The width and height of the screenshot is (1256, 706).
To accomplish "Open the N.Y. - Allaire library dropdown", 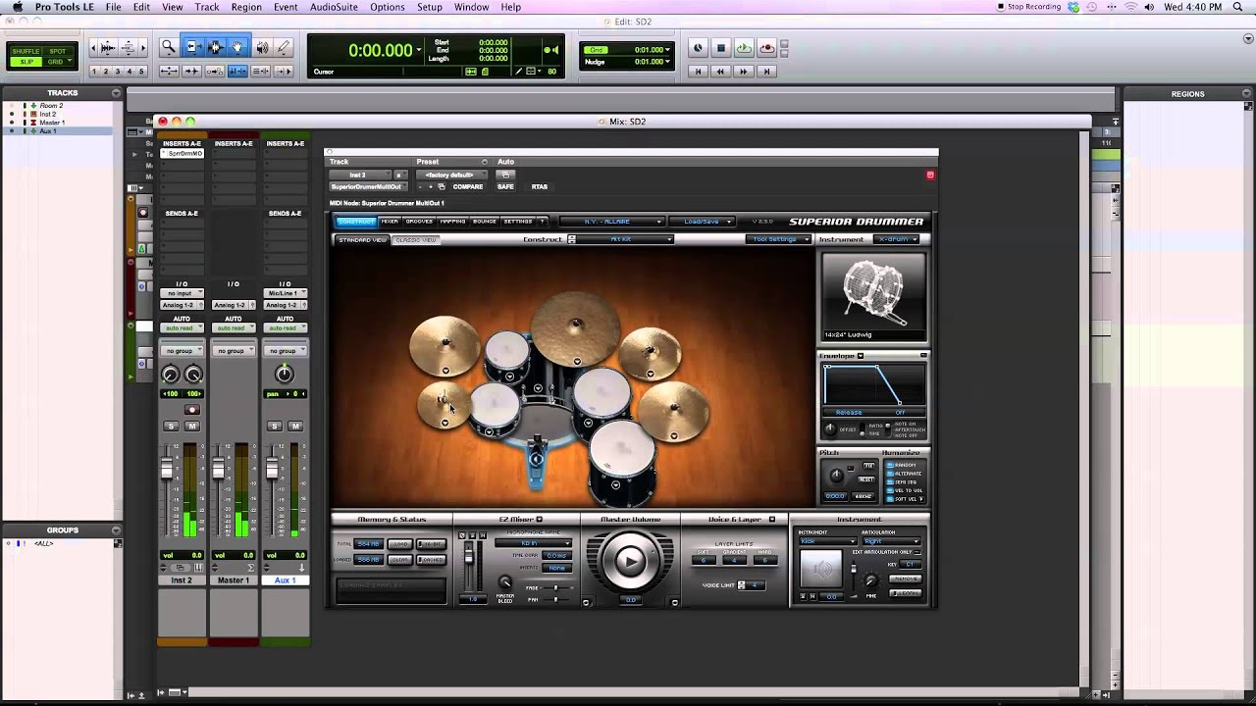I will [612, 222].
